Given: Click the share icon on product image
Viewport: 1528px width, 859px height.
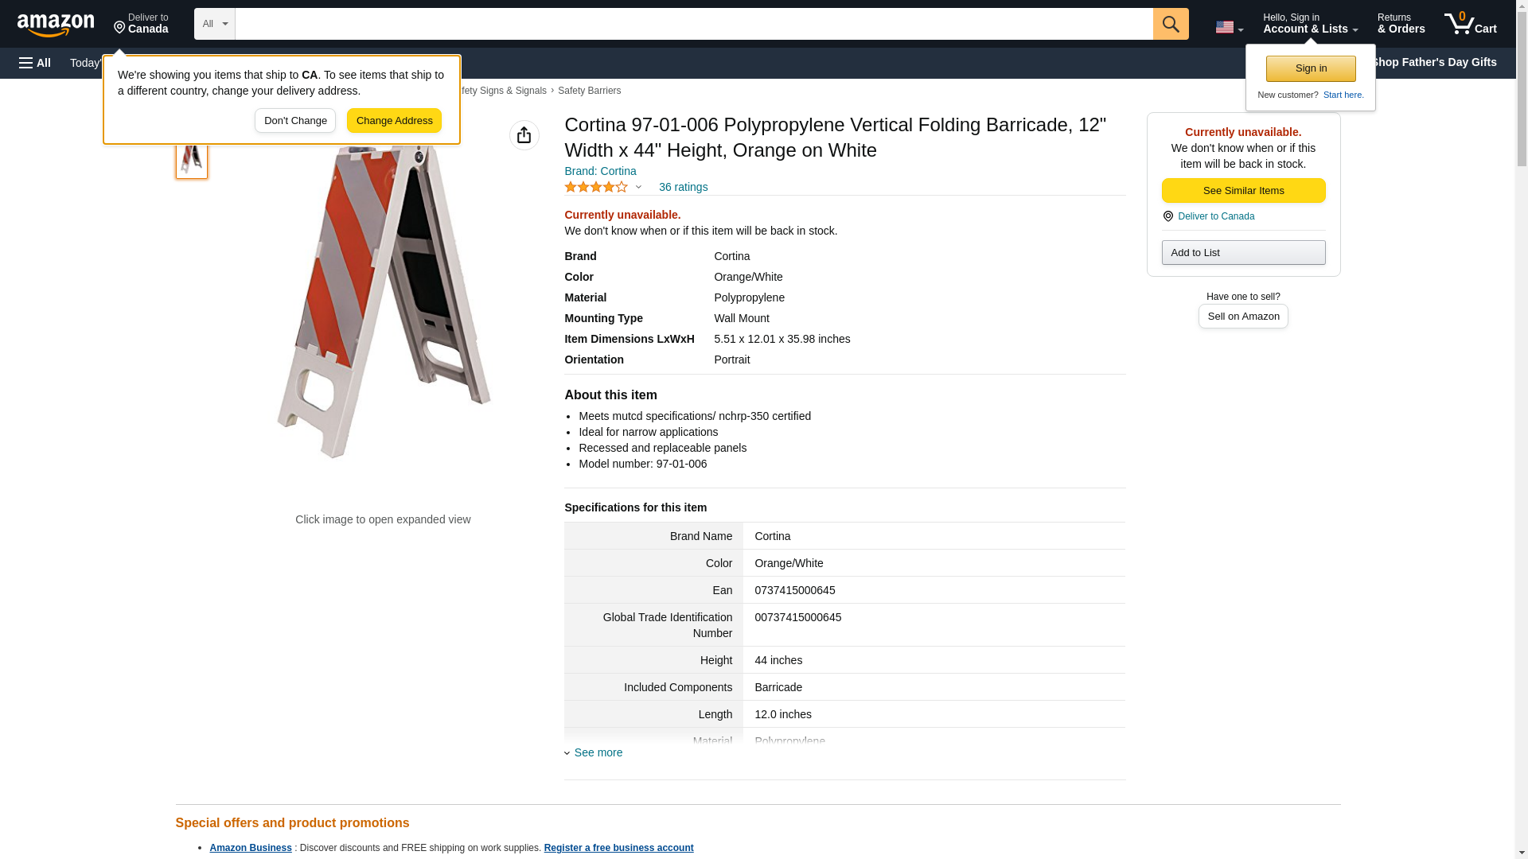Looking at the screenshot, I should pyautogui.click(x=524, y=135).
